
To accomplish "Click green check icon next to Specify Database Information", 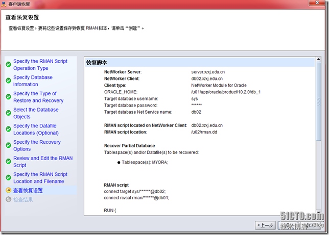I will tap(8, 81).
